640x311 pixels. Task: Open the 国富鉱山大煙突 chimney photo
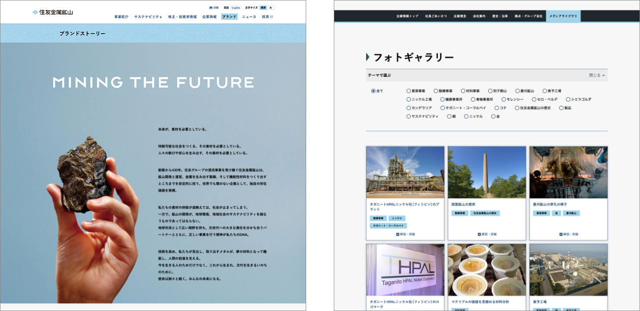tap(487, 172)
